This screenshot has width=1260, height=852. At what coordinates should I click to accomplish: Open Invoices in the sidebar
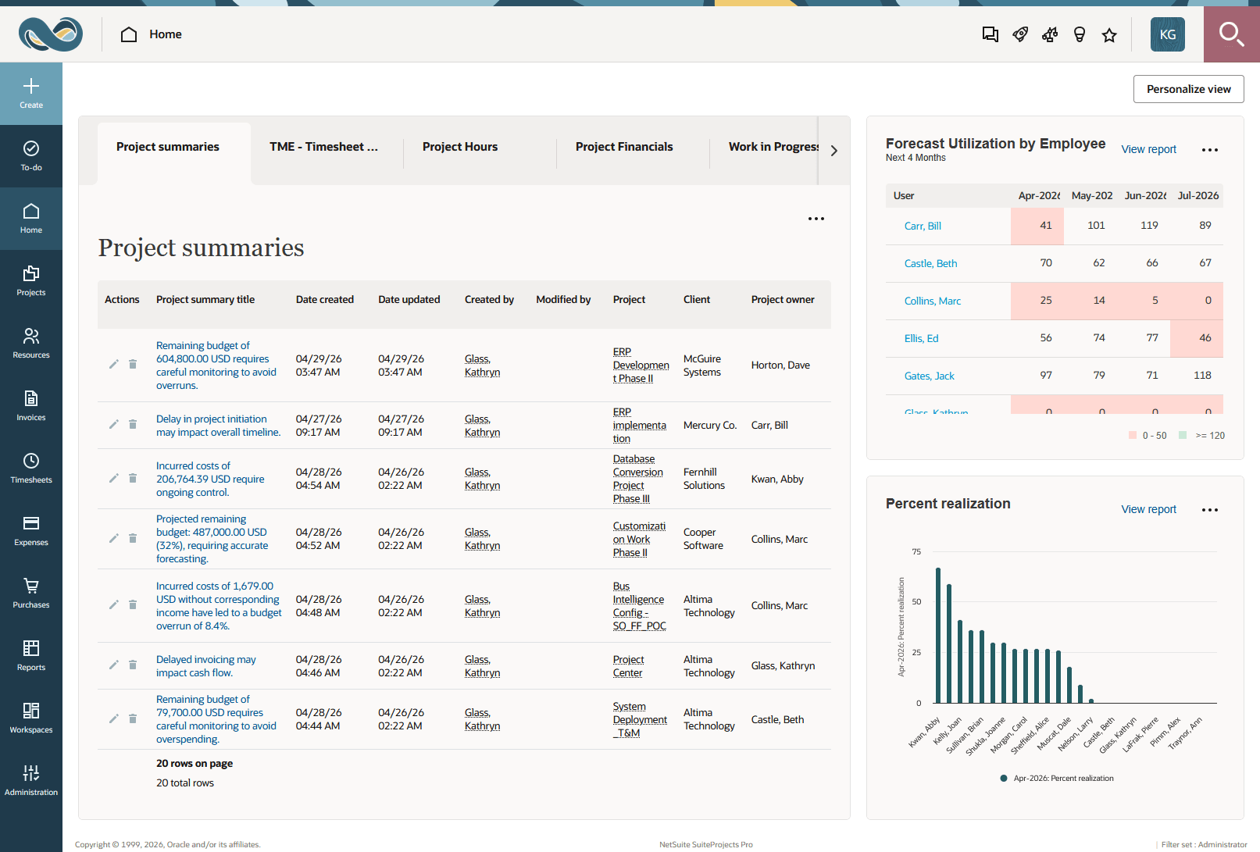pos(31,406)
